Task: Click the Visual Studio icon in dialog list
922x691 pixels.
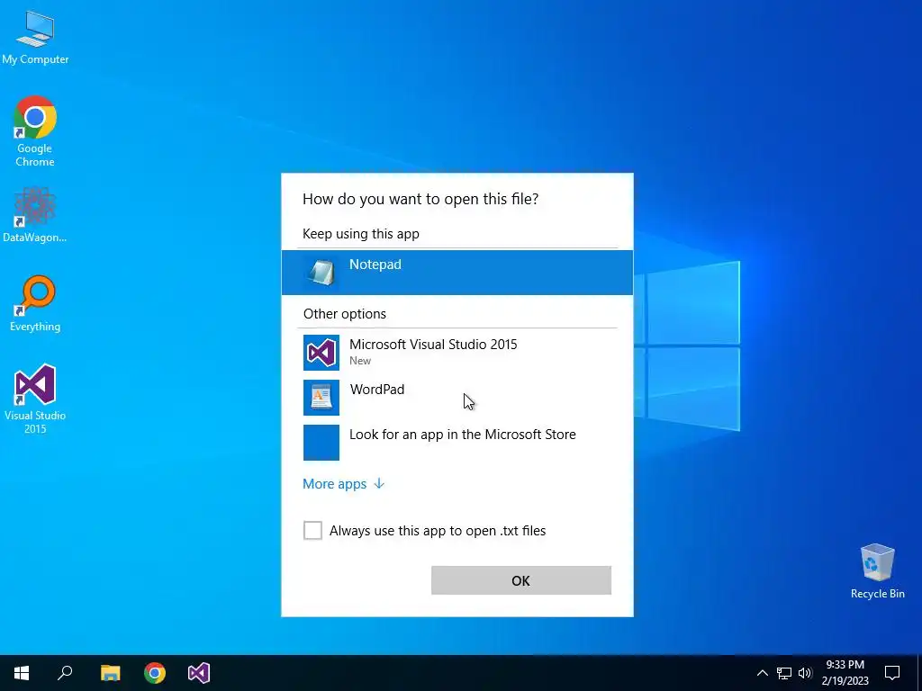Action: (321, 353)
